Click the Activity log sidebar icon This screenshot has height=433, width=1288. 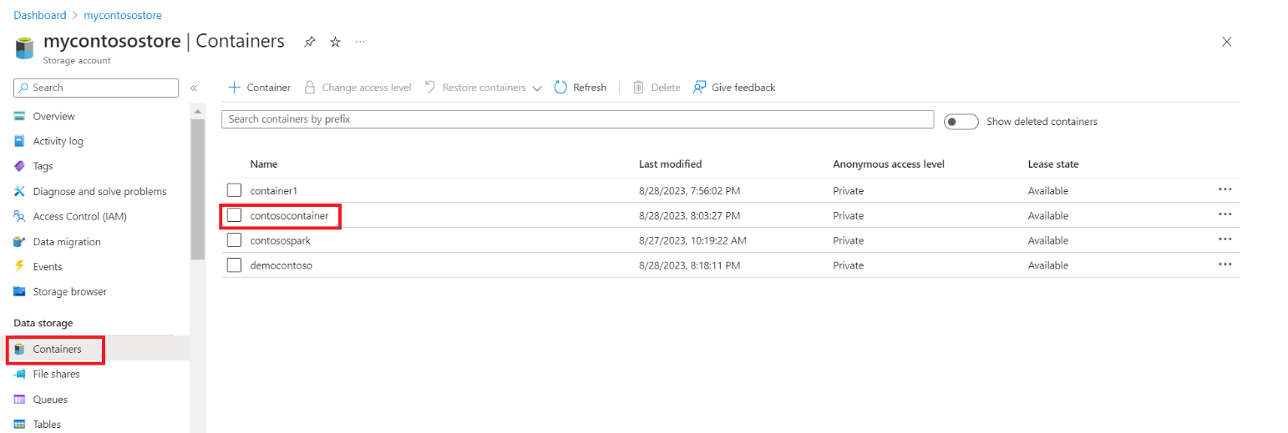[19, 141]
